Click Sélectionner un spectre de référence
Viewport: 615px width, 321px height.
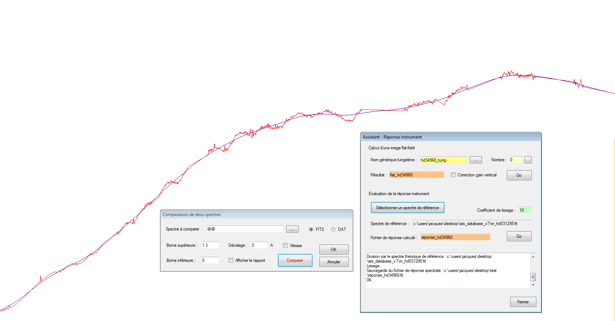407,208
